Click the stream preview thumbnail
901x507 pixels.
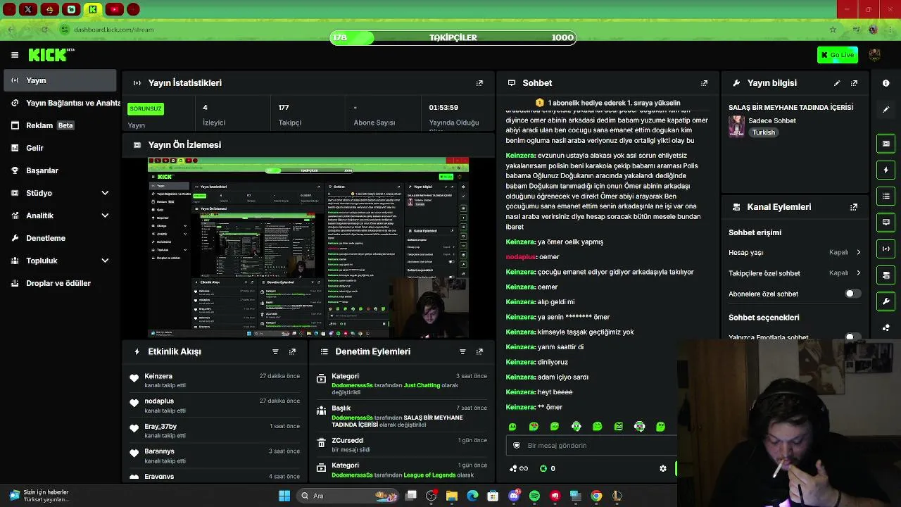[308, 248]
